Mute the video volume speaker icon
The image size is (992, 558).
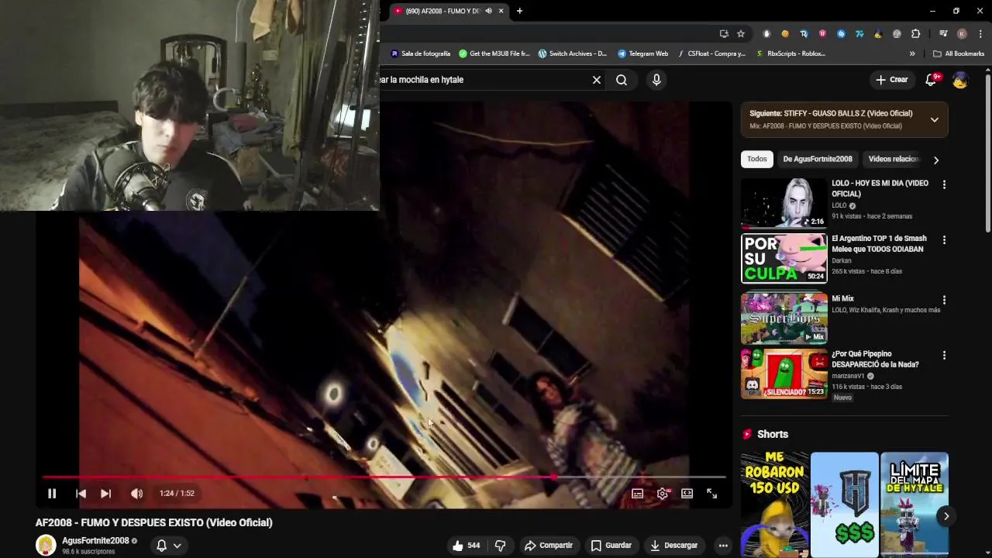point(136,493)
